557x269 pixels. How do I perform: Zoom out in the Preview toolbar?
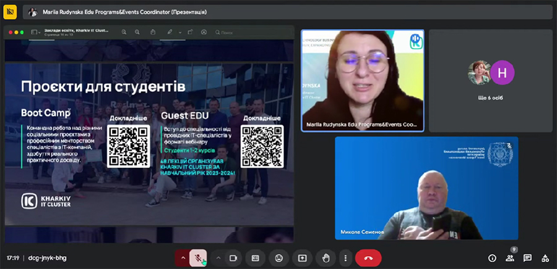124,32
